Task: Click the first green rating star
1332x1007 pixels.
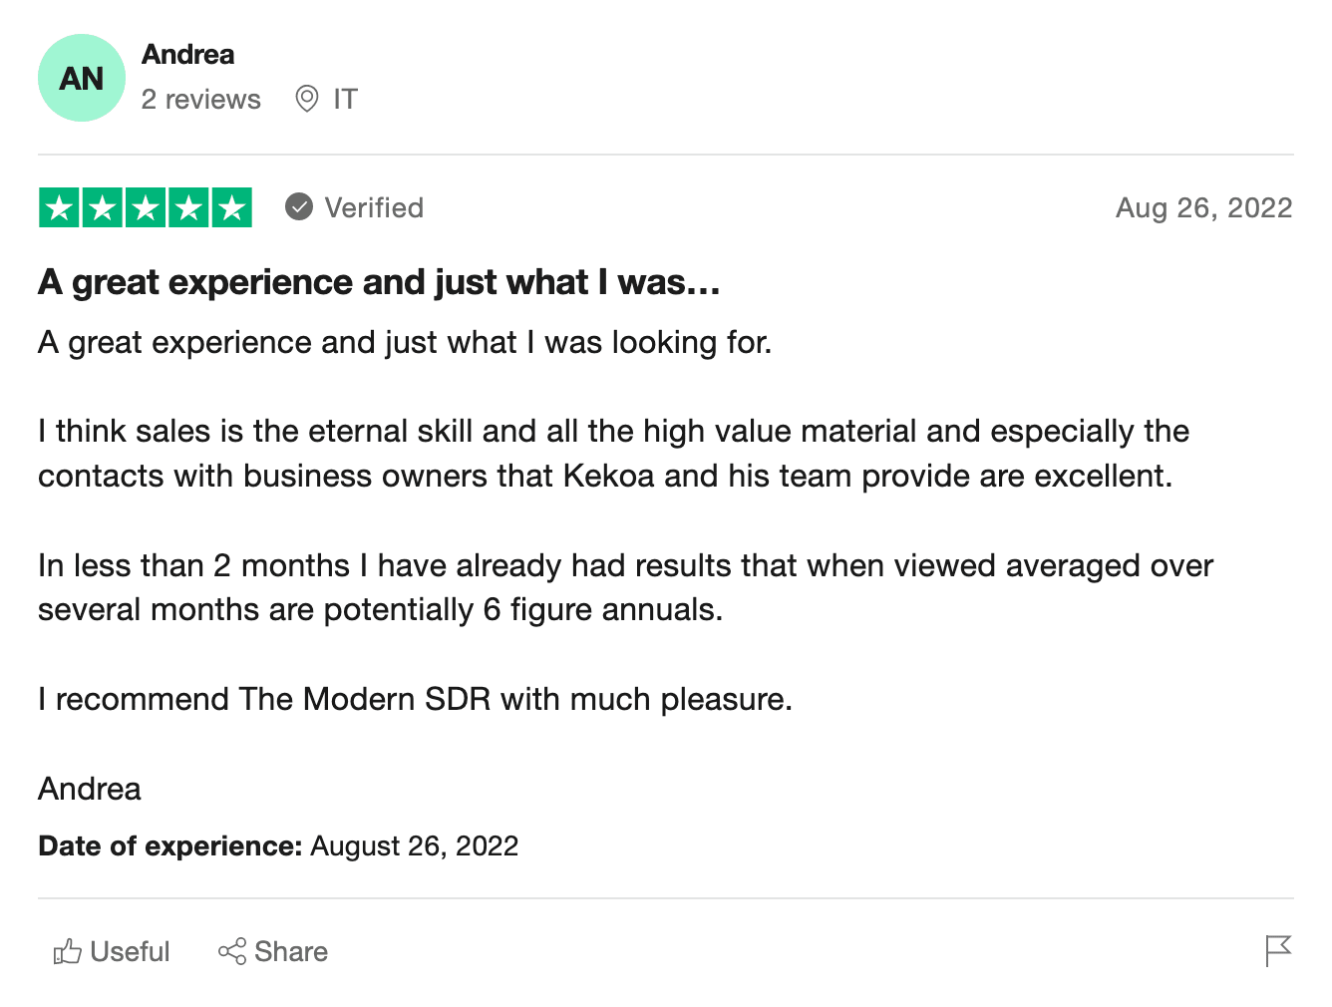Action: pyautogui.click(x=60, y=207)
